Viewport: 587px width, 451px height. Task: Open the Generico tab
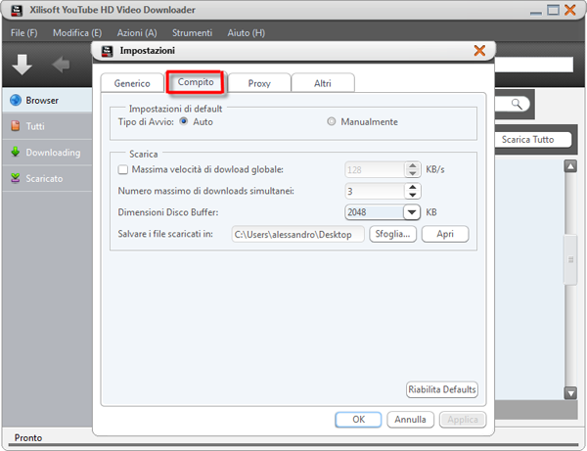[132, 83]
